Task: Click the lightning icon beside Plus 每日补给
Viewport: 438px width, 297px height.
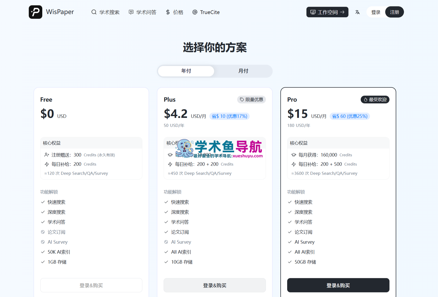Action: coord(170,164)
